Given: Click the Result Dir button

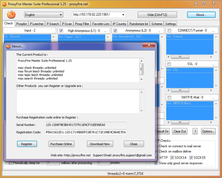Looking at the screenshot, I should point(163,131).
